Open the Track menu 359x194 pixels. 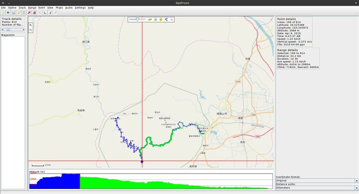[x=22, y=8]
